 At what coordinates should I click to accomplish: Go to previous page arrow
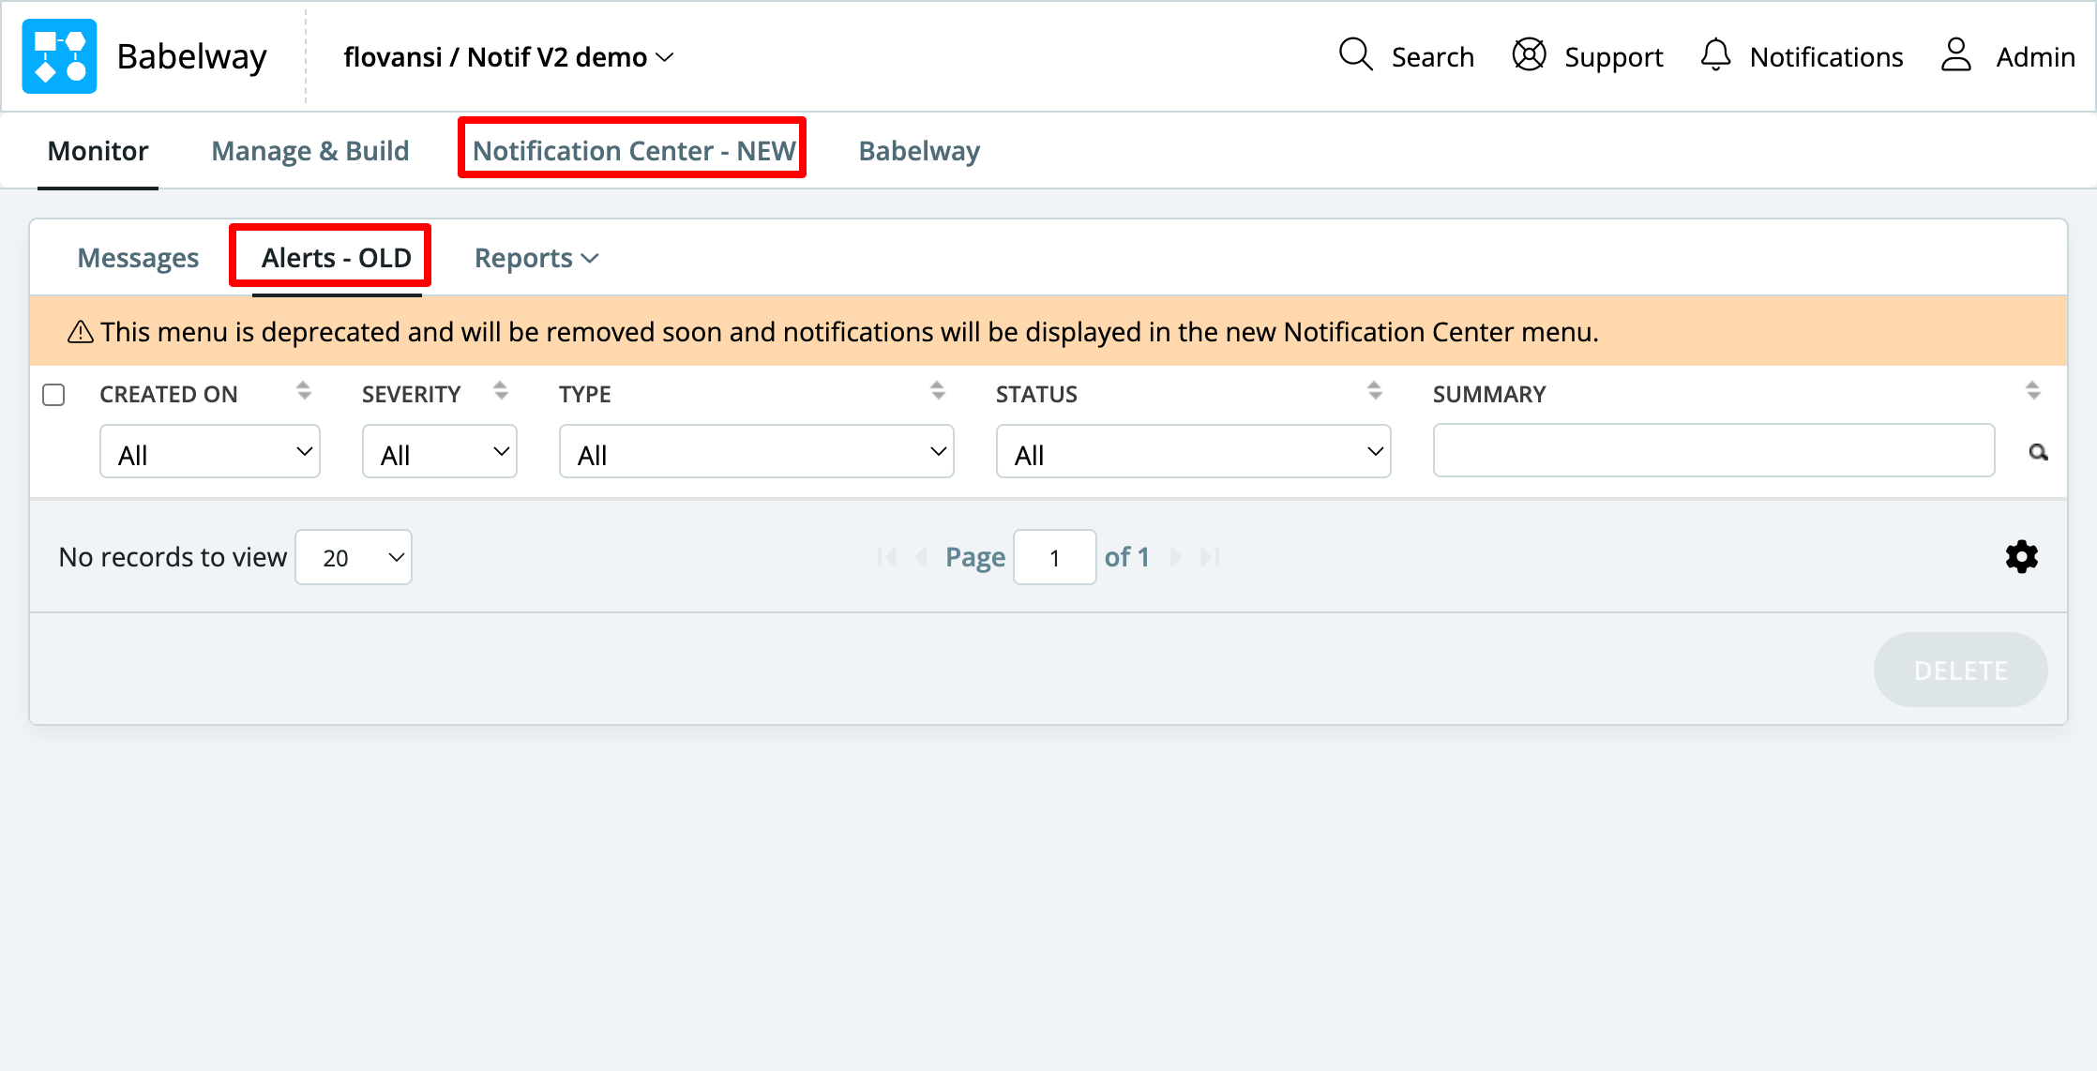click(x=922, y=558)
